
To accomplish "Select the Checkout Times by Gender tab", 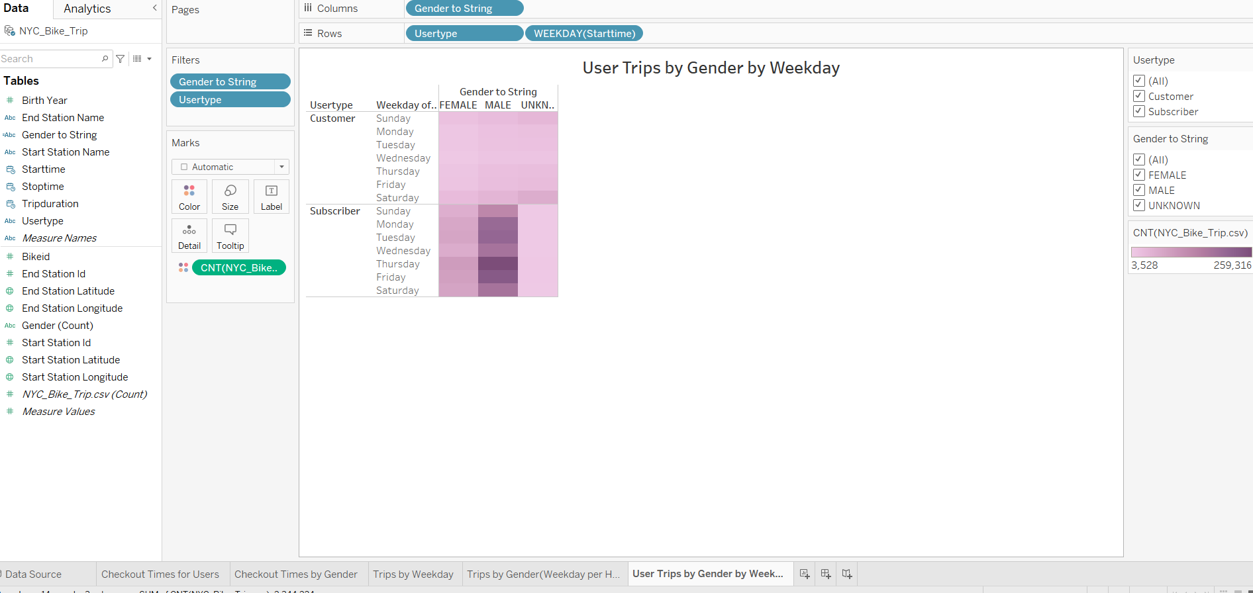I will (296, 574).
